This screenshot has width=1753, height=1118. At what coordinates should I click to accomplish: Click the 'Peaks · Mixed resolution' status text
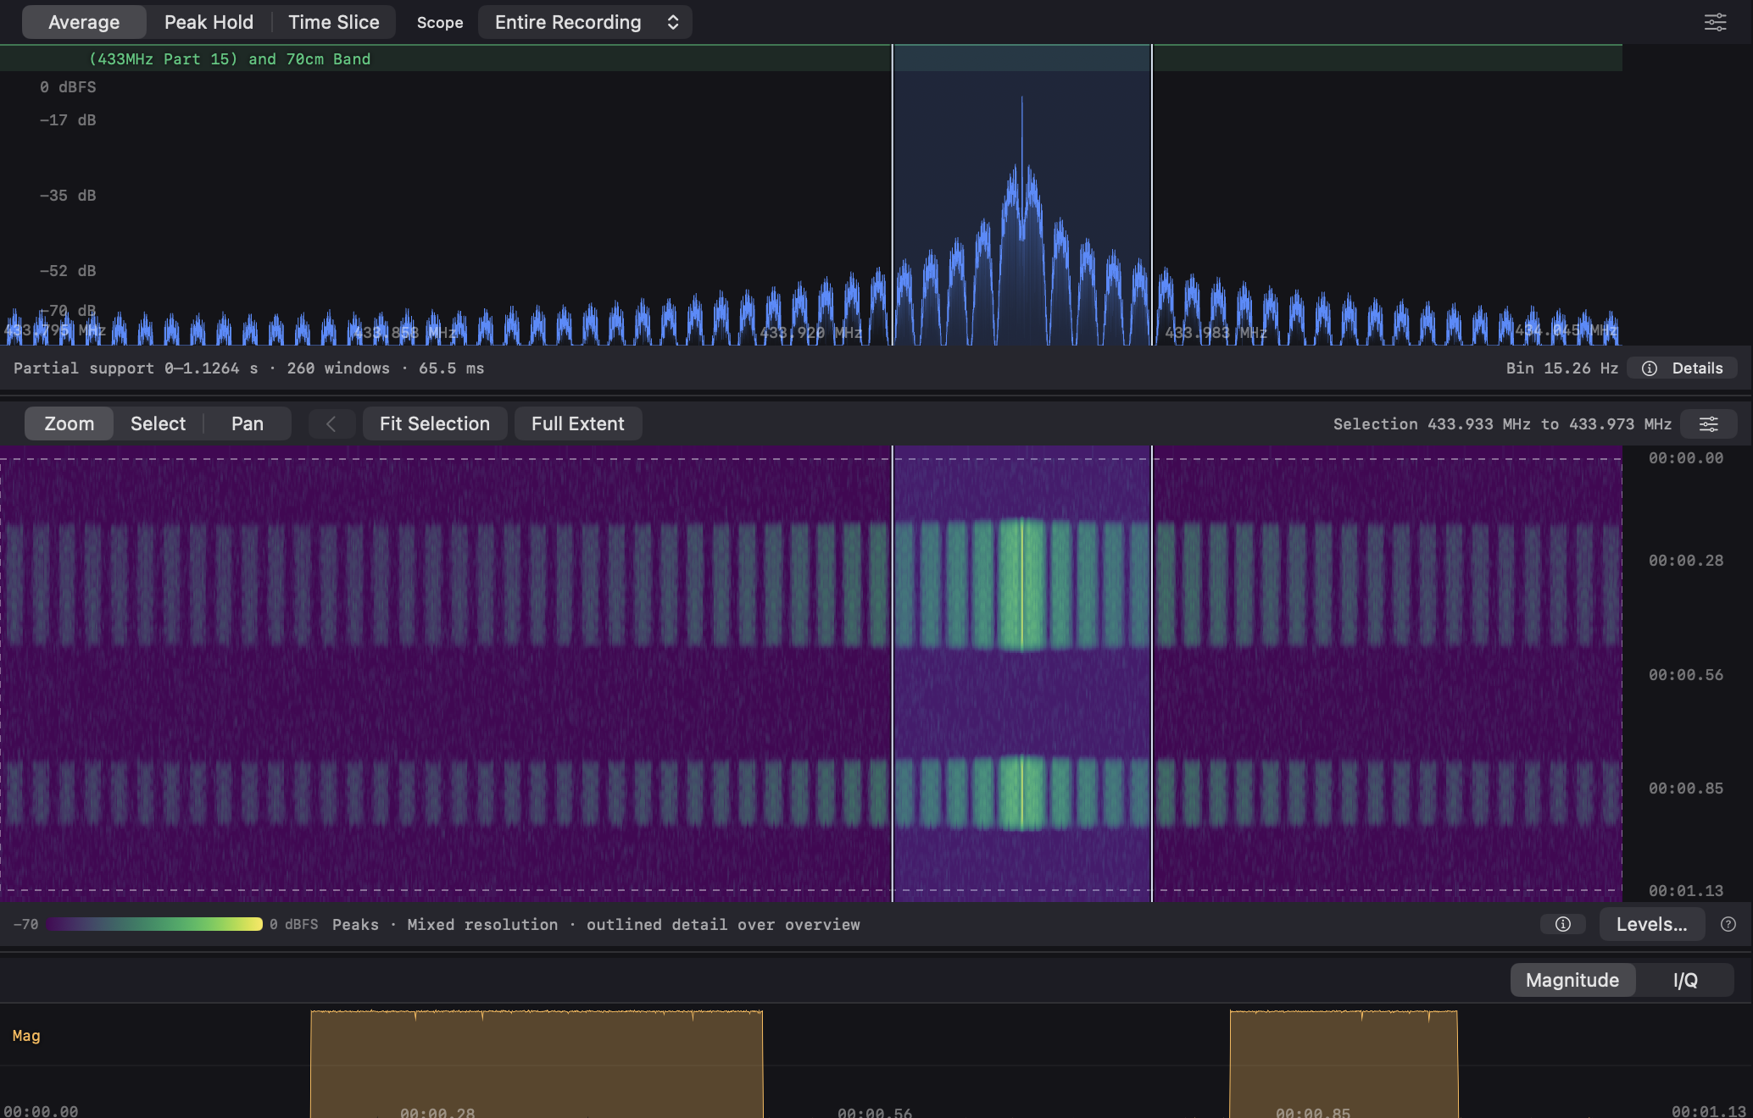click(x=445, y=925)
